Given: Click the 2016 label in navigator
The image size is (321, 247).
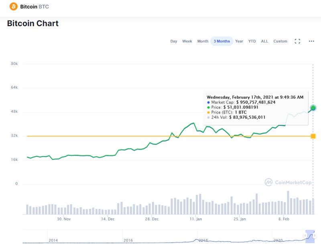Looking at the screenshot, I should coord(128,240).
